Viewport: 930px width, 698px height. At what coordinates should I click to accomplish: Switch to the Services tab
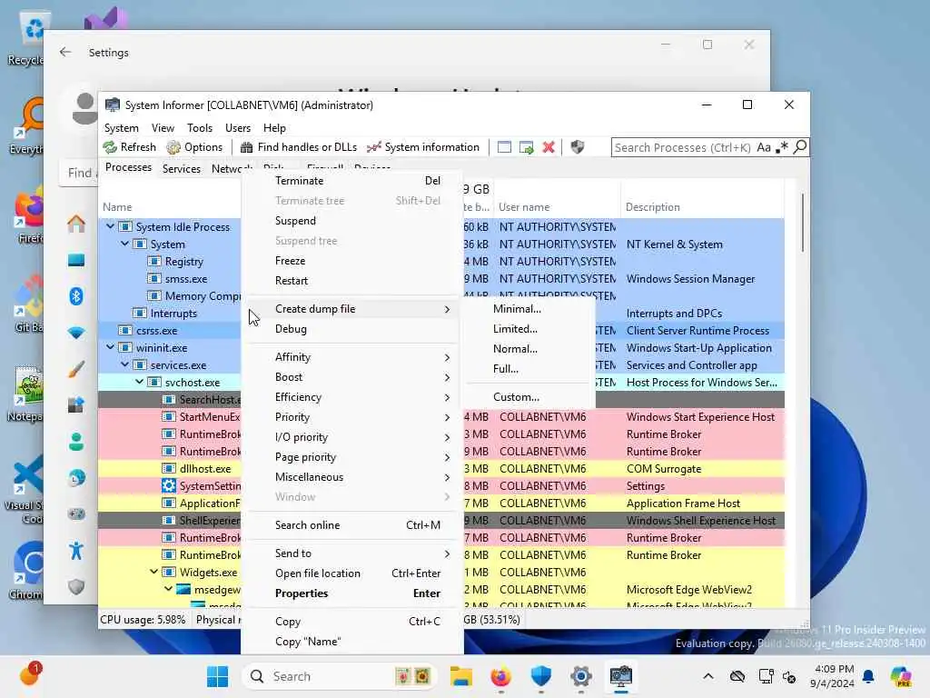tap(181, 168)
